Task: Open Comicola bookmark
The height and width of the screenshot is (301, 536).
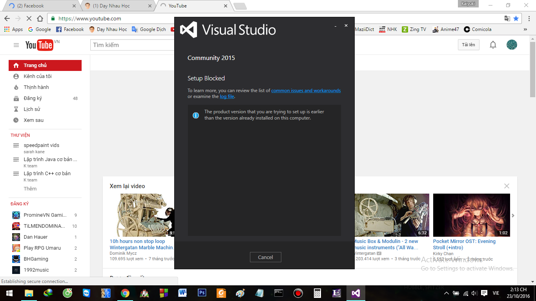Action: 478,29
